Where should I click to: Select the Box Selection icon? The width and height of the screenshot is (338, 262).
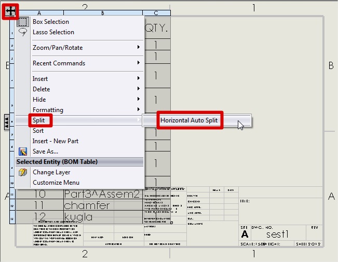point(23,22)
